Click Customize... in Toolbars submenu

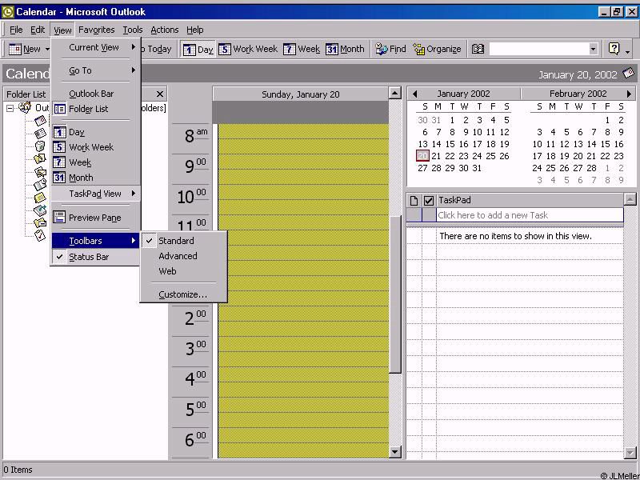tap(182, 294)
